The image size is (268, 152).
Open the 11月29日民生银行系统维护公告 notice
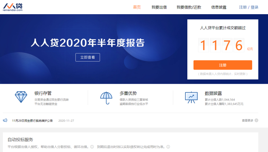pyautogui.click(x=32, y=121)
